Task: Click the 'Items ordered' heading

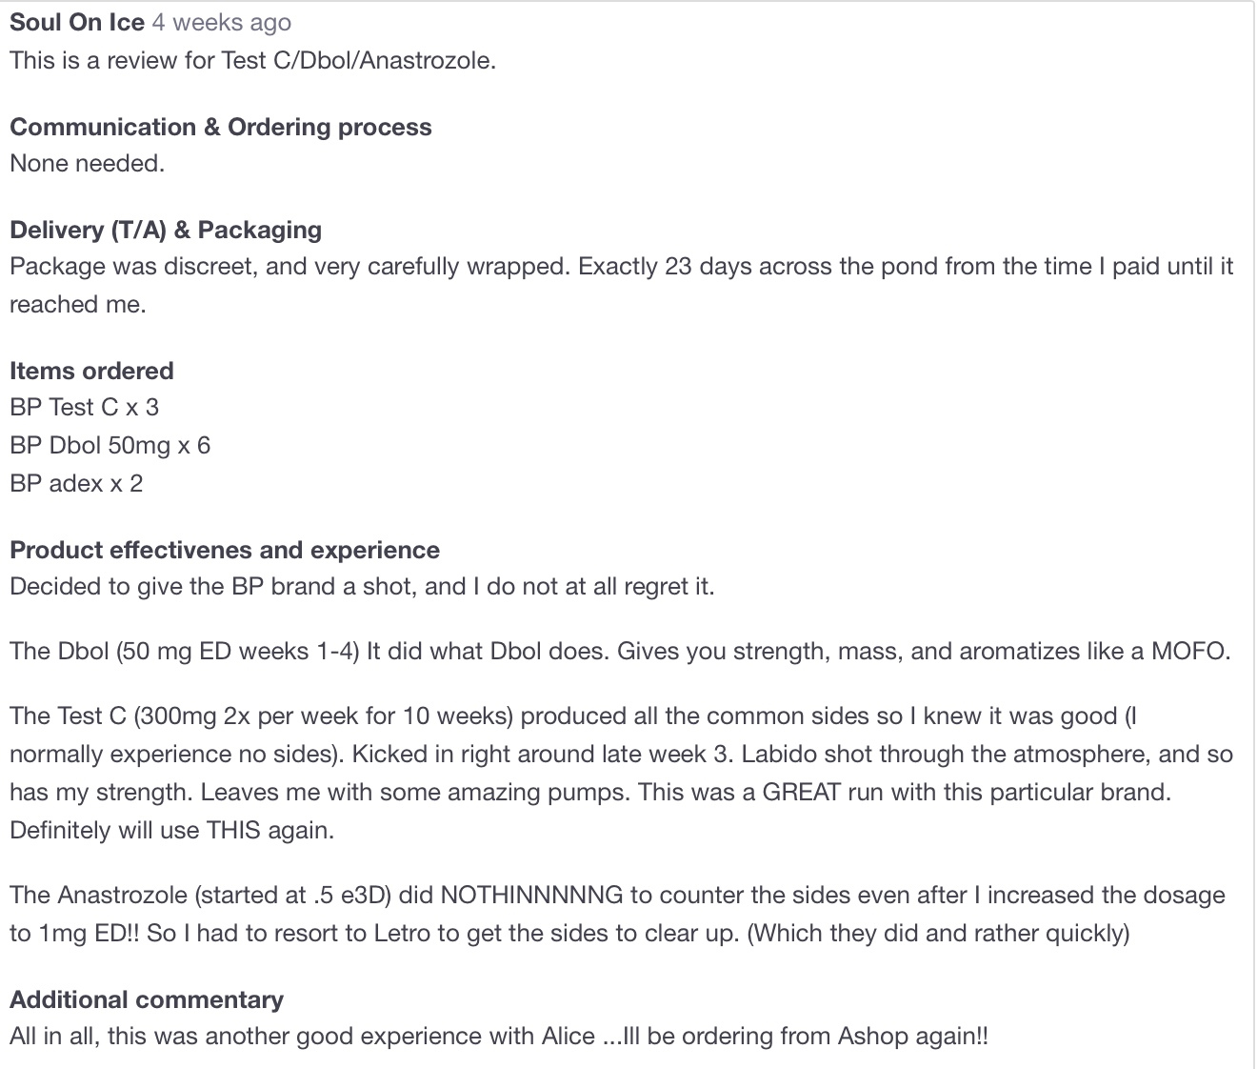Action: (91, 371)
